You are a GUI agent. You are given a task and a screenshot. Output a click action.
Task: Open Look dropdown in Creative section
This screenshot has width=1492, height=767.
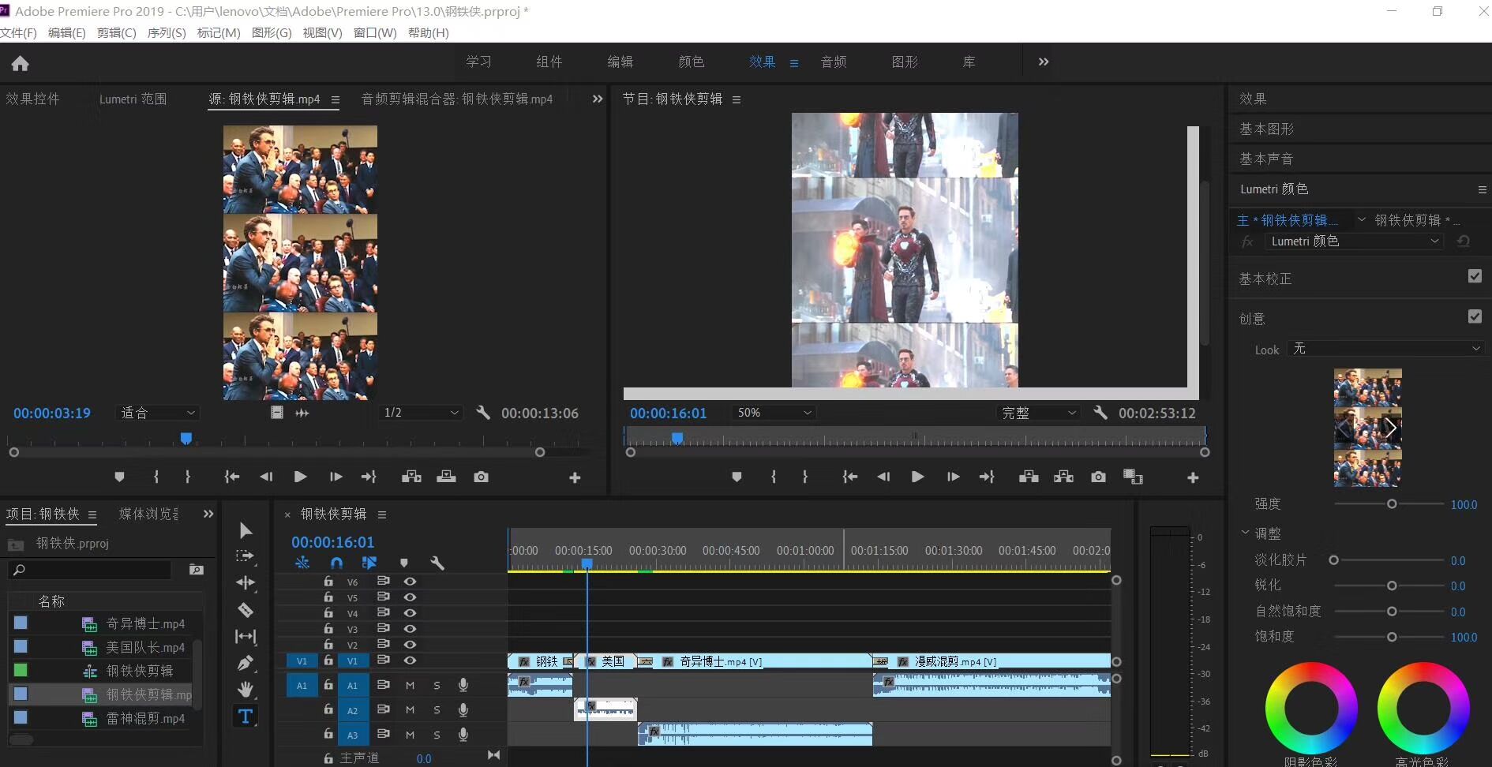[x=1386, y=349]
